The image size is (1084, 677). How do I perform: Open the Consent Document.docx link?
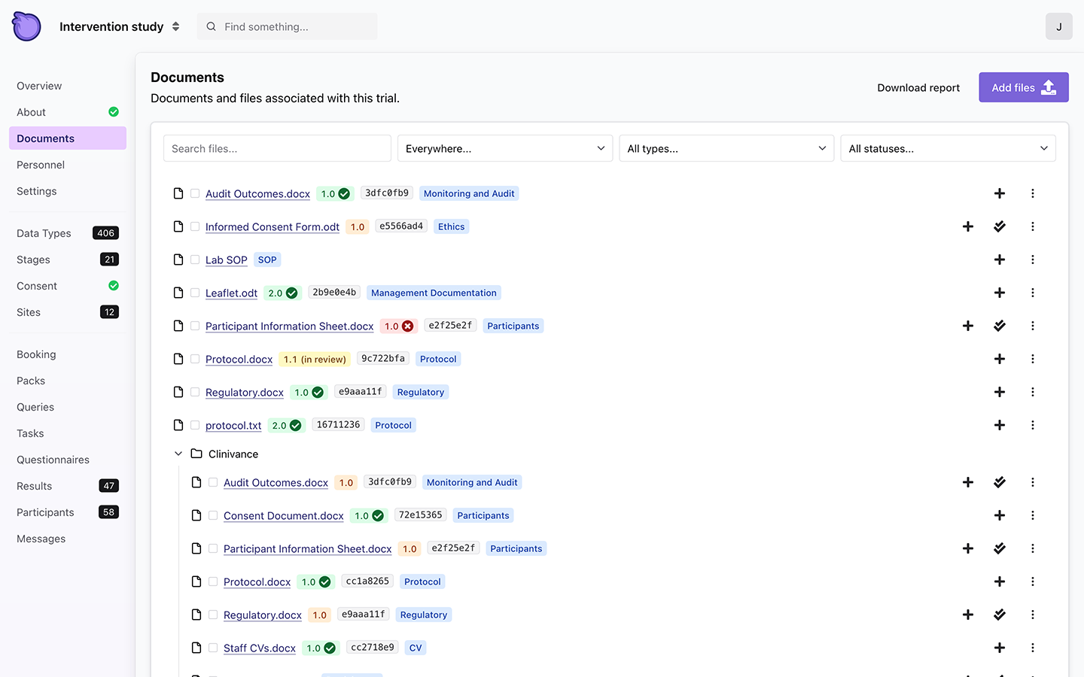(284, 515)
